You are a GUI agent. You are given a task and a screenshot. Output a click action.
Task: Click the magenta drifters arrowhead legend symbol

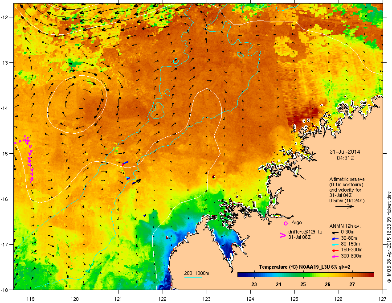pos(282,235)
